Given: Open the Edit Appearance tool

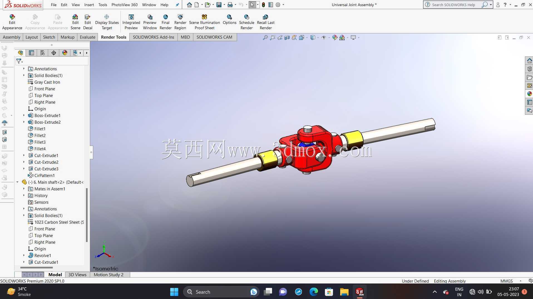Looking at the screenshot, I should click(12, 22).
